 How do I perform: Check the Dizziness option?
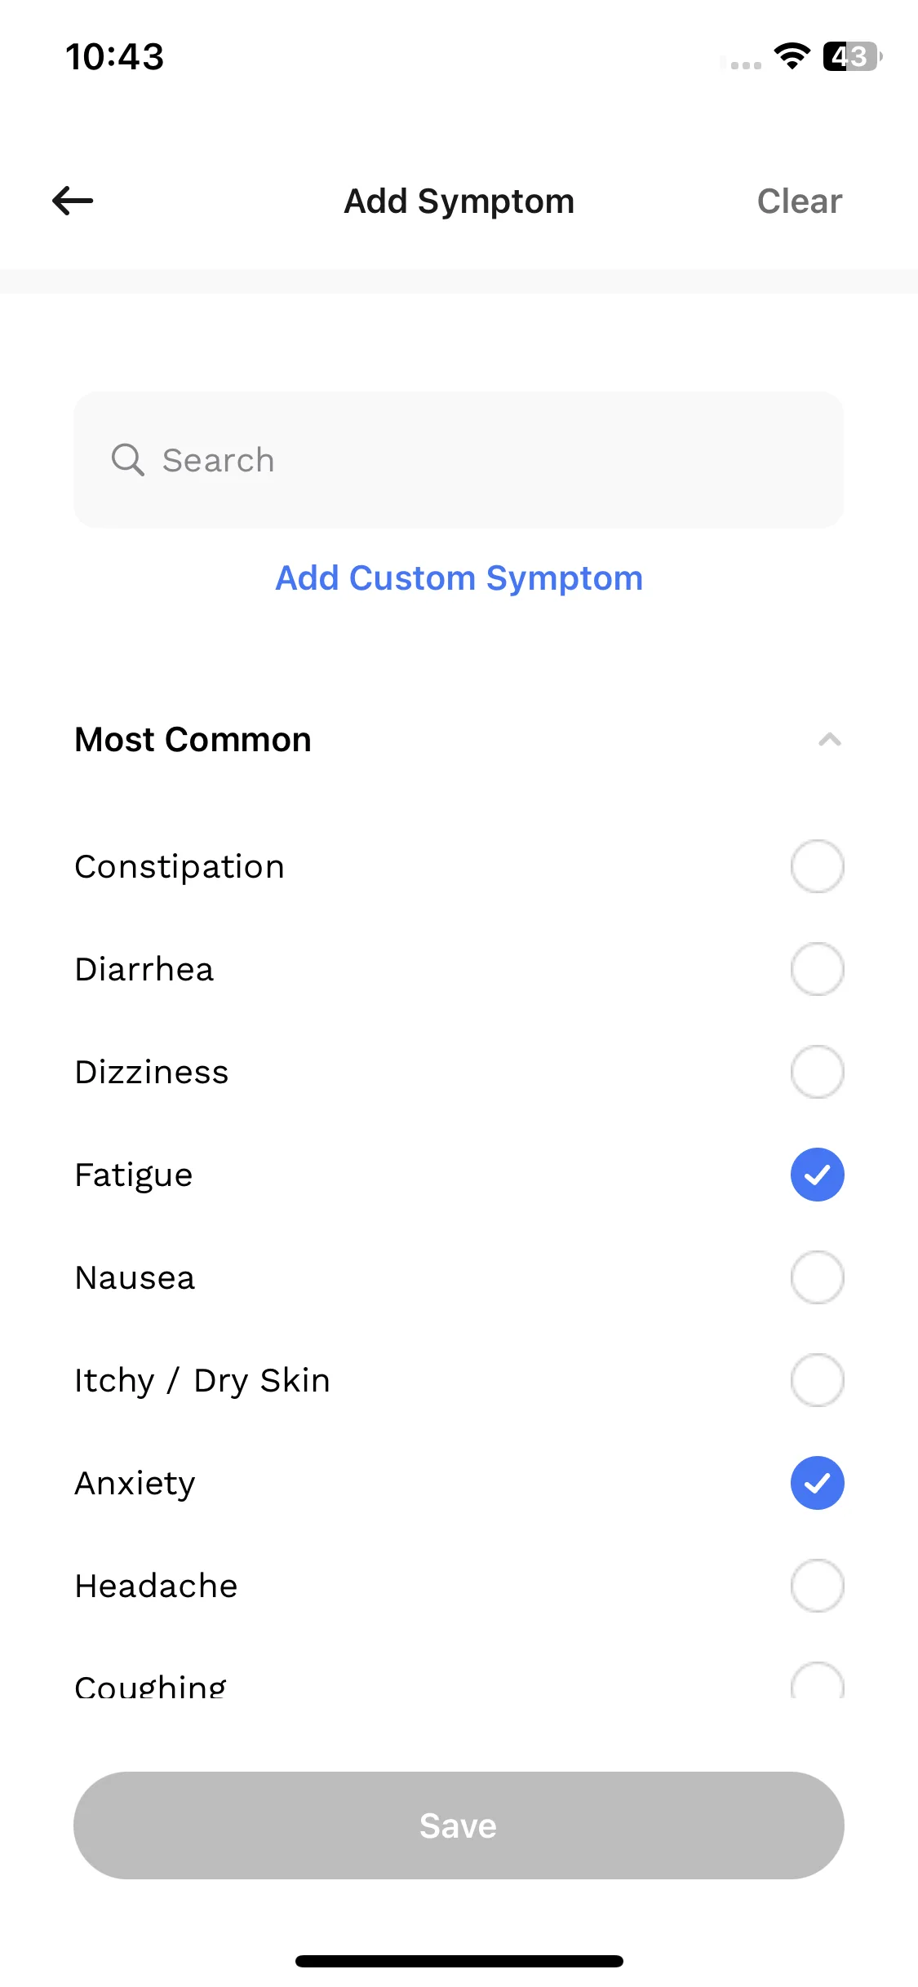click(x=817, y=1072)
